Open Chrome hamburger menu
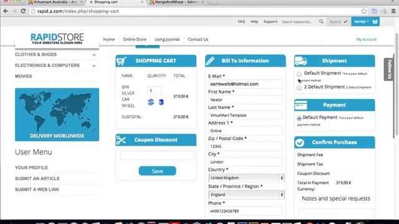This screenshot has height=224, width=399. (x=393, y=11)
